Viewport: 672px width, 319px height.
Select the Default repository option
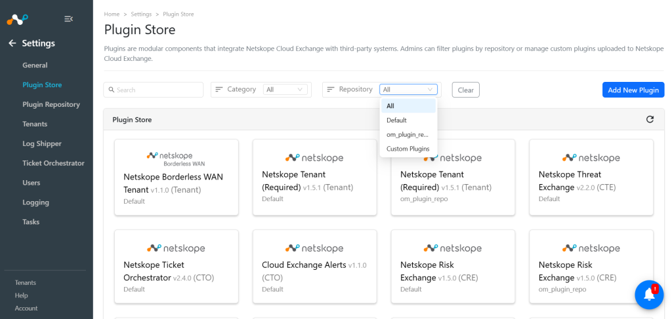(408, 120)
